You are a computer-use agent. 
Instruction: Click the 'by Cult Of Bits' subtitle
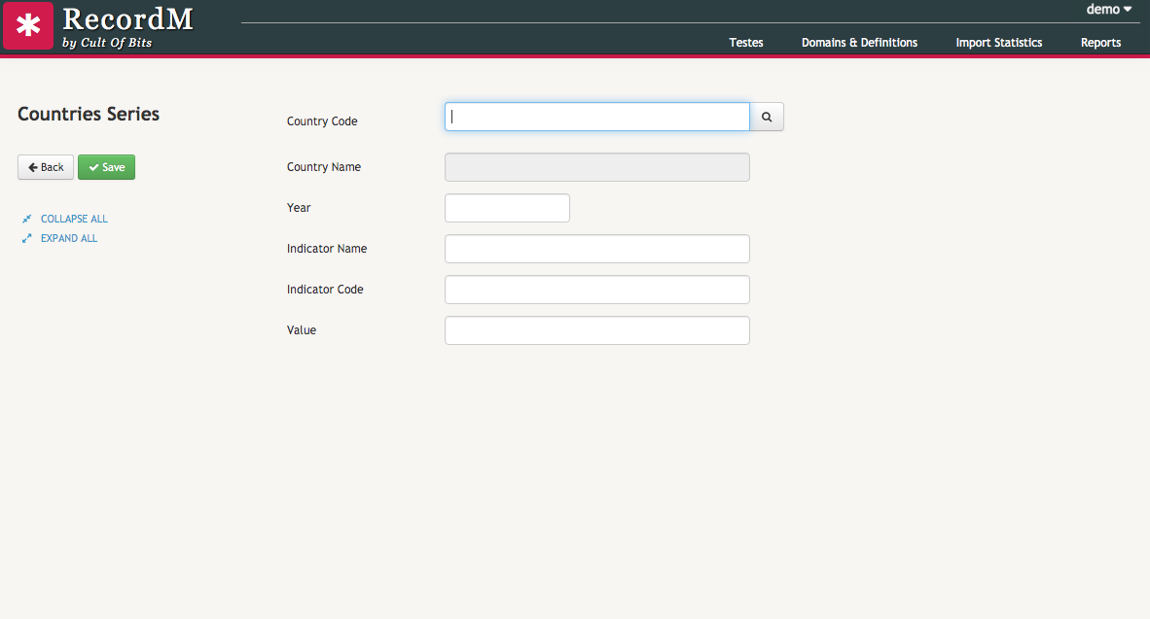point(107,43)
